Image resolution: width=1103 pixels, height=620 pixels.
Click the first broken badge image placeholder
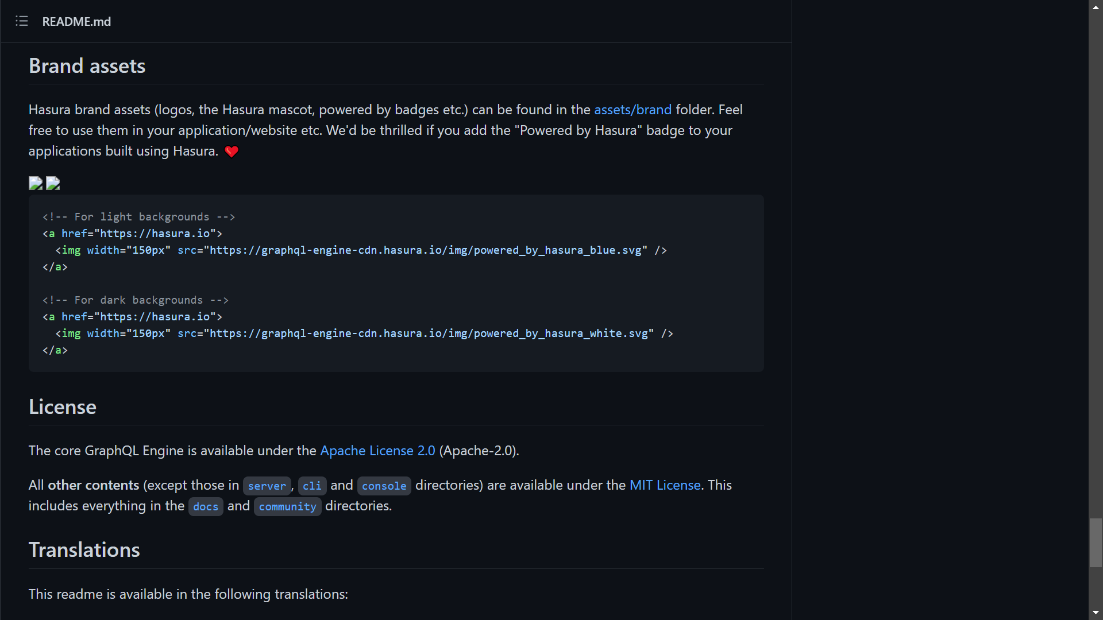click(x=35, y=183)
